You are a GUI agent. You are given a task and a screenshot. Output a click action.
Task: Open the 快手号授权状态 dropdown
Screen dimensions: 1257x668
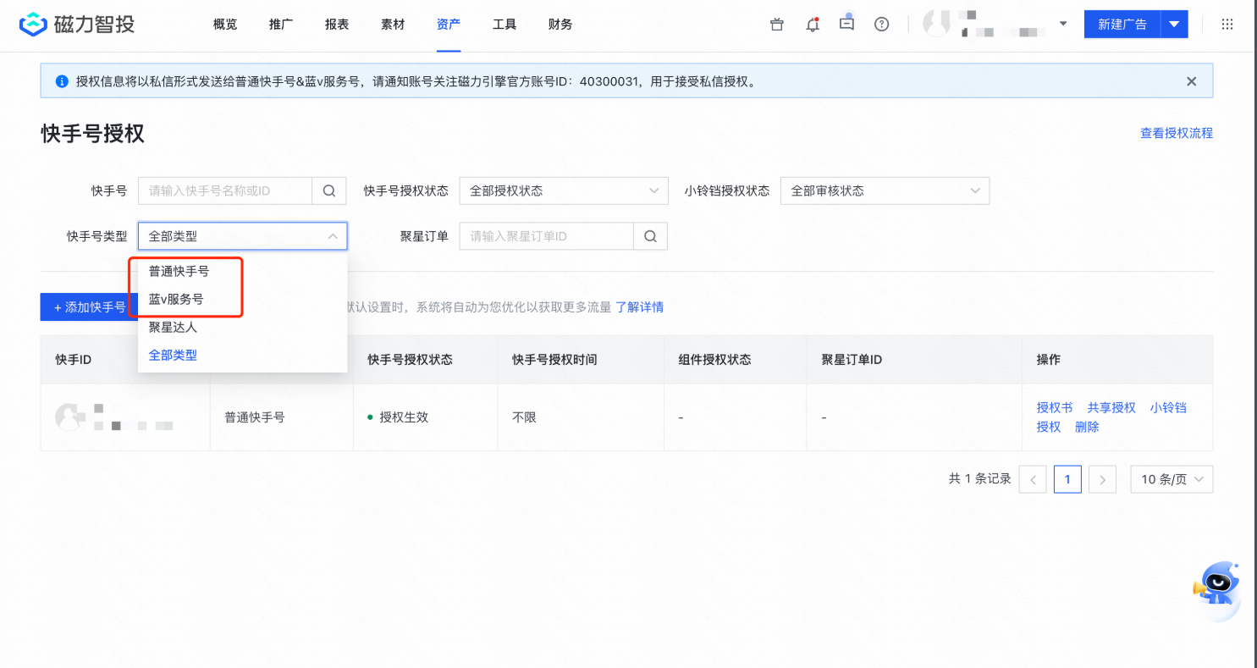click(x=563, y=190)
